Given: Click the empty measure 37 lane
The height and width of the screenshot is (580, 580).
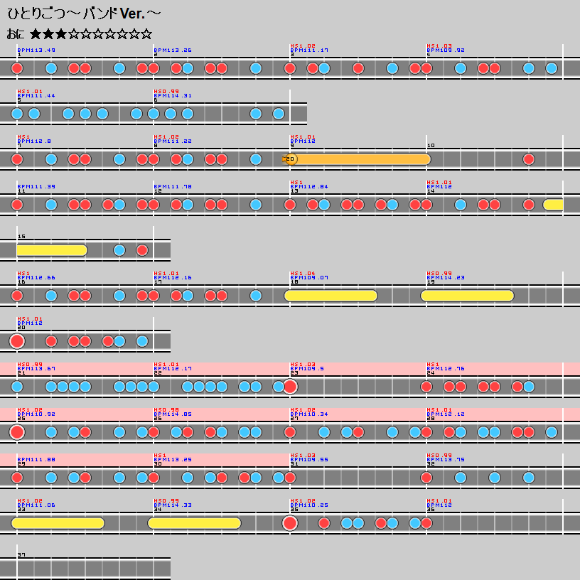Looking at the screenshot, I should (92, 569).
